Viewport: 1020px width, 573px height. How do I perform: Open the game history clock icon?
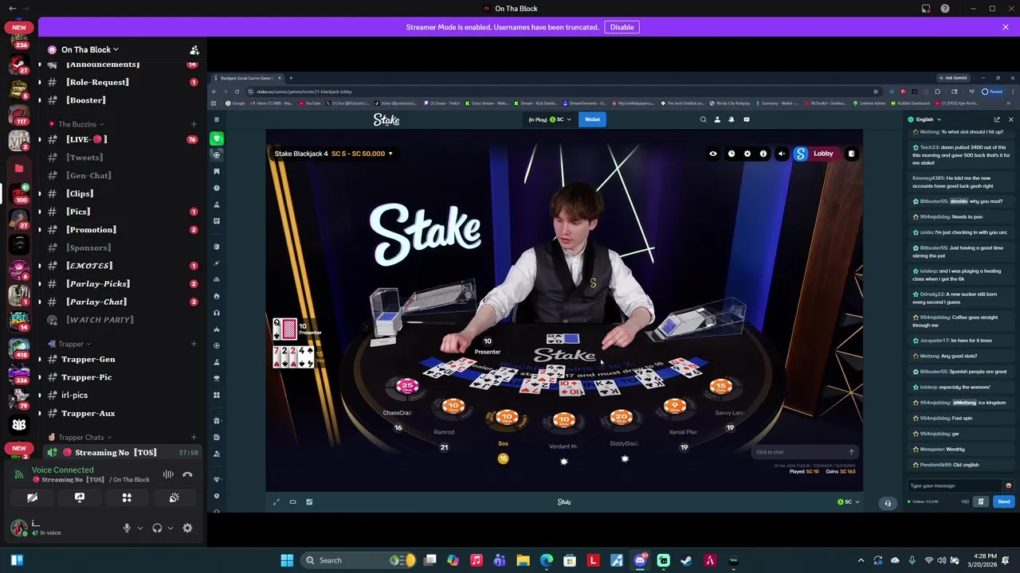(x=731, y=154)
